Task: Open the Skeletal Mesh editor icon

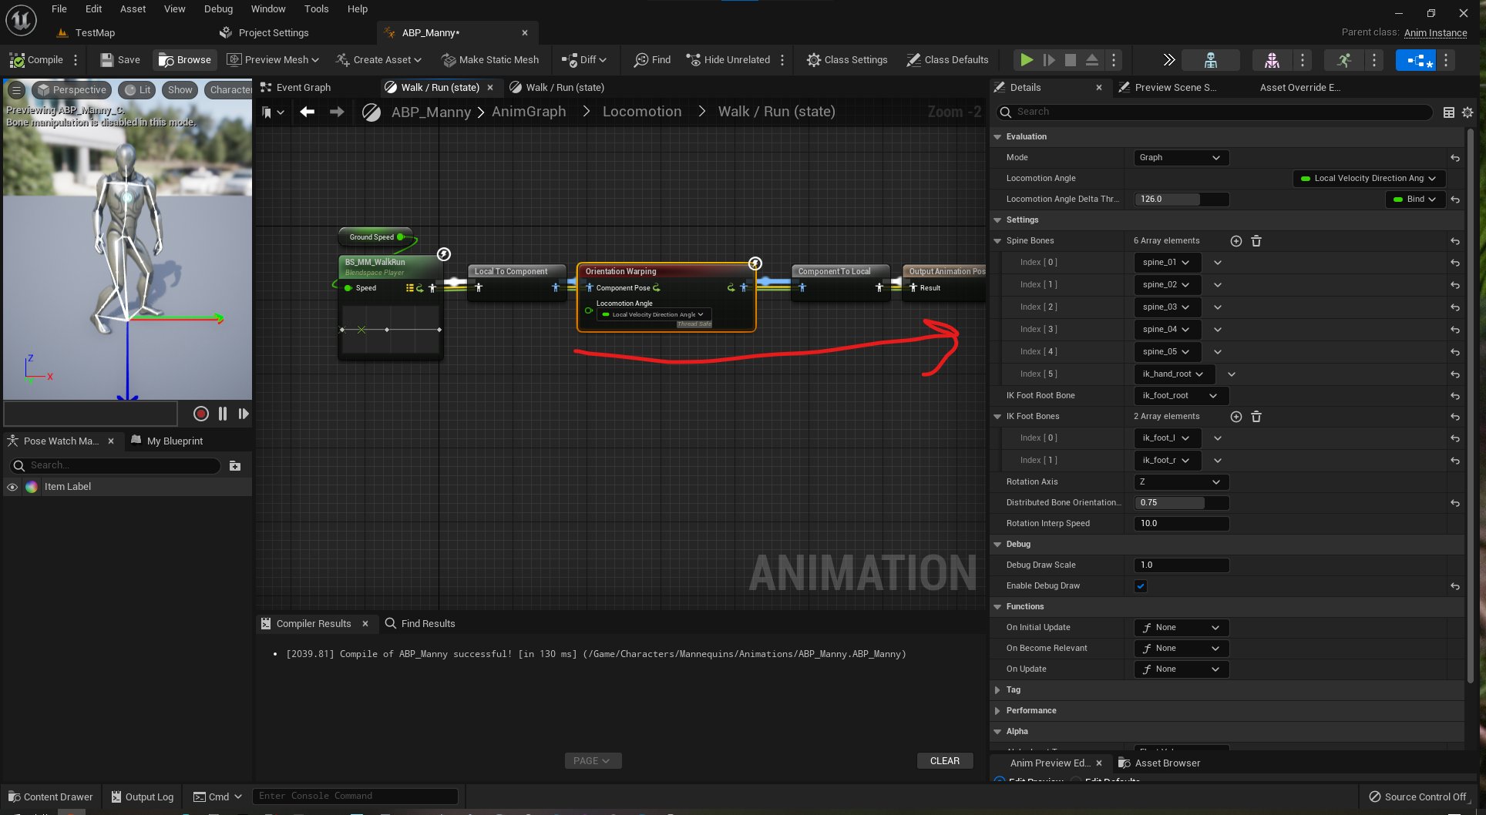Action: (x=1270, y=59)
